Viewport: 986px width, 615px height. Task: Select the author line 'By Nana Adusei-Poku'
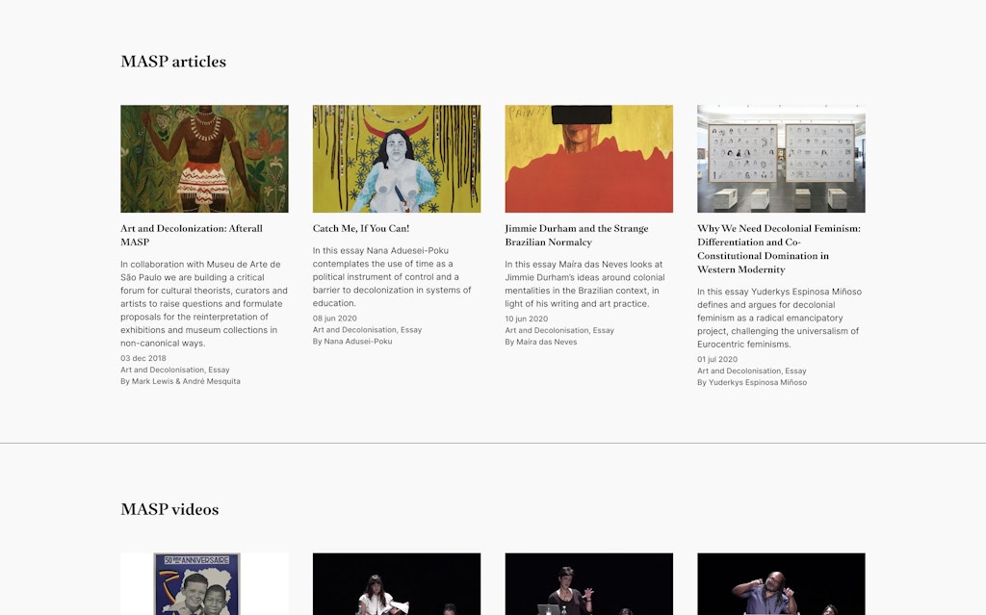point(352,342)
